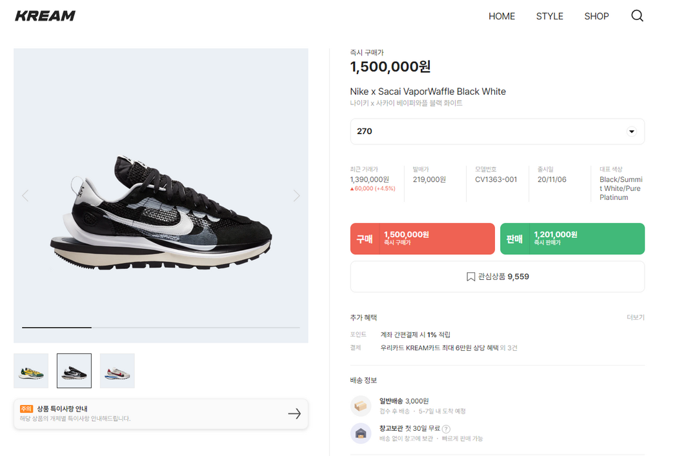
Task: Click the green 판매 sell button
Action: pyautogui.click(x=572, y=239)
